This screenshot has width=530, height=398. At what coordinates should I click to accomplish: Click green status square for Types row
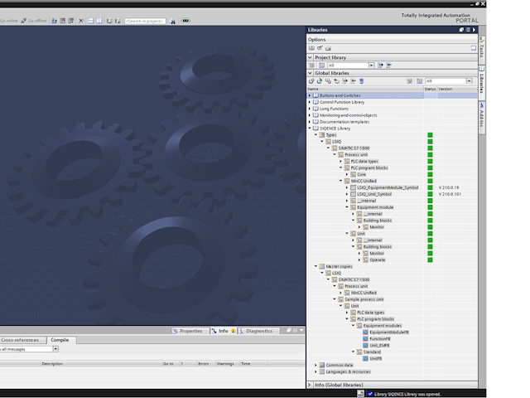[430, 134]
